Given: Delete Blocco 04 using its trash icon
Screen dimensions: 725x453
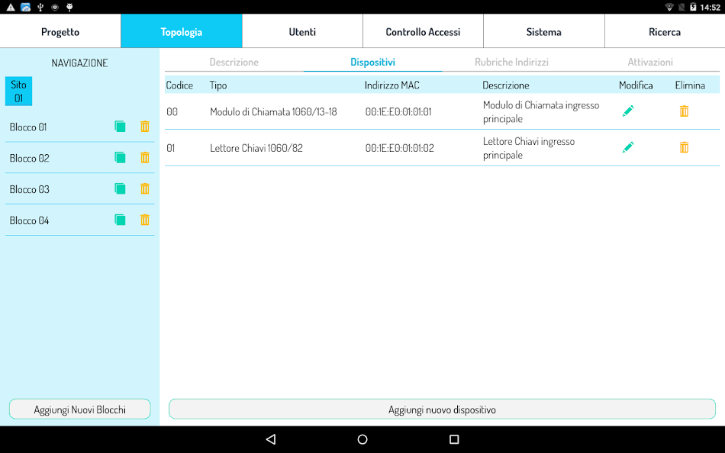Looking at the screenshot, I should (x=145, y=220).
